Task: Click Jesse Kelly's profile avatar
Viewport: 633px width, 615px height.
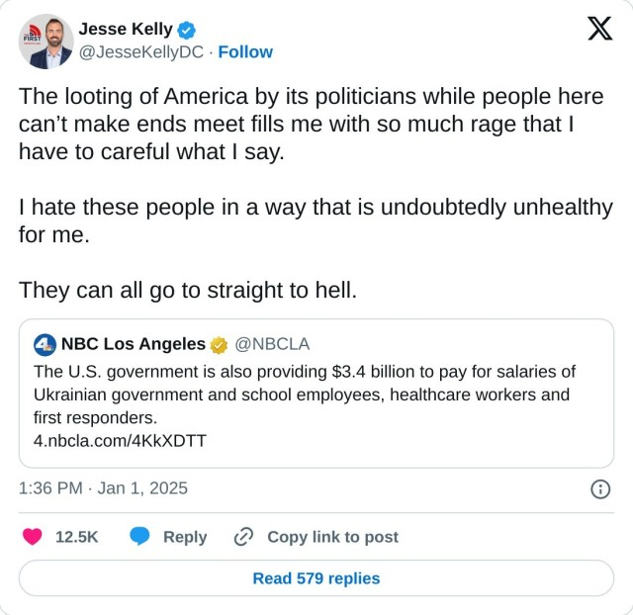Action: [45, 42]
